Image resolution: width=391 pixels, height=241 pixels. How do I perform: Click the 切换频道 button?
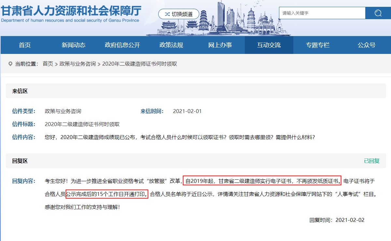(x=178, y=14)
